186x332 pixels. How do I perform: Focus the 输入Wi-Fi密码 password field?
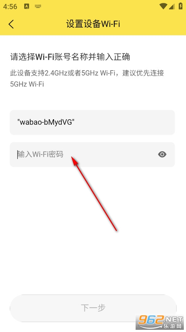92,154
